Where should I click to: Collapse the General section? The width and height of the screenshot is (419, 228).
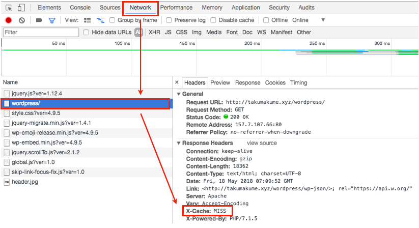pyautogui.click(x=178, y=94)
